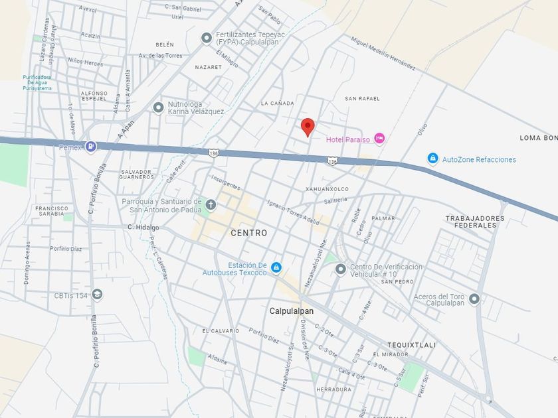Click the Nutriologa Karina Velázquez marker
This screenshot has height=418, width=558.
coord(158,107)
